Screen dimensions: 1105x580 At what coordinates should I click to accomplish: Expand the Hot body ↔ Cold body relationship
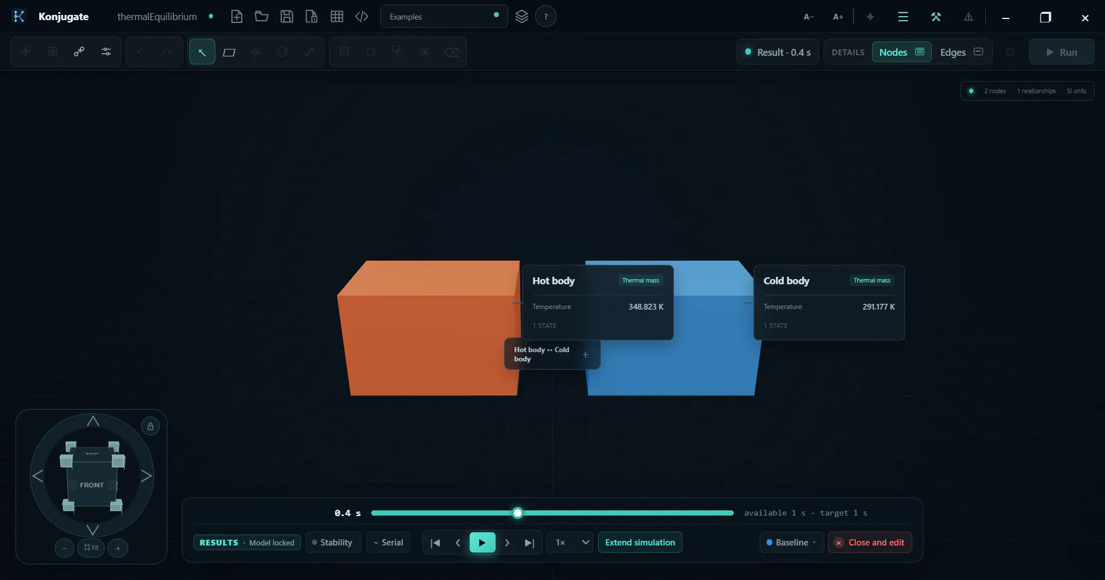click(585, 355)
